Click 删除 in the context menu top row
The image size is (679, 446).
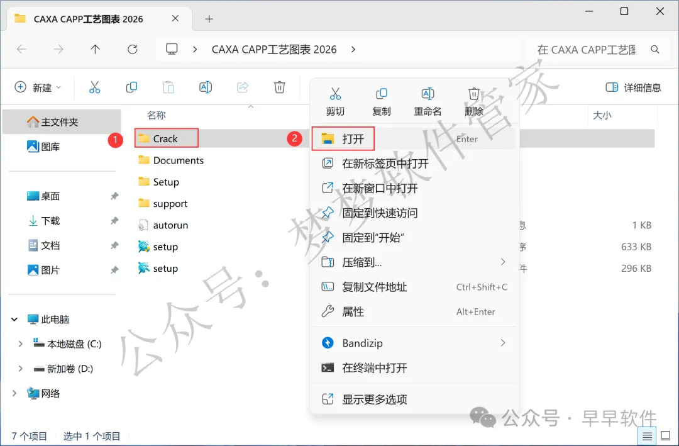474,102
